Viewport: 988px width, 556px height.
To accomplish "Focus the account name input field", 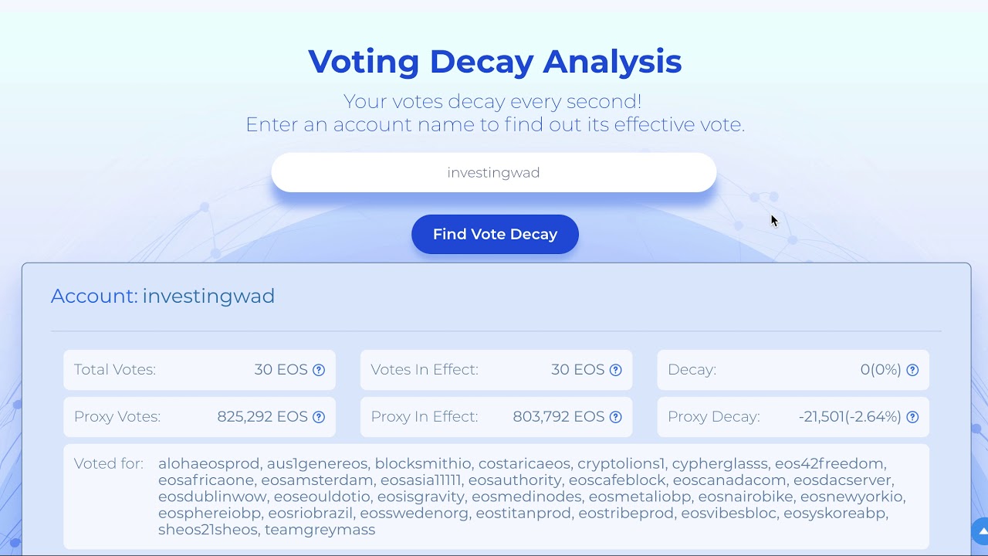I will point(494,172).
